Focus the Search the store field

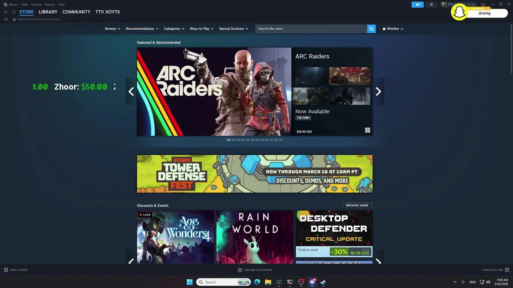click(311, 29)
